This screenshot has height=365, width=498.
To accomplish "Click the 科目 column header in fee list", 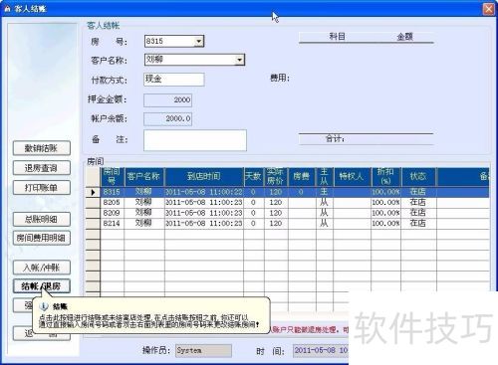I will pyautogui.click(x=337, y=37).
